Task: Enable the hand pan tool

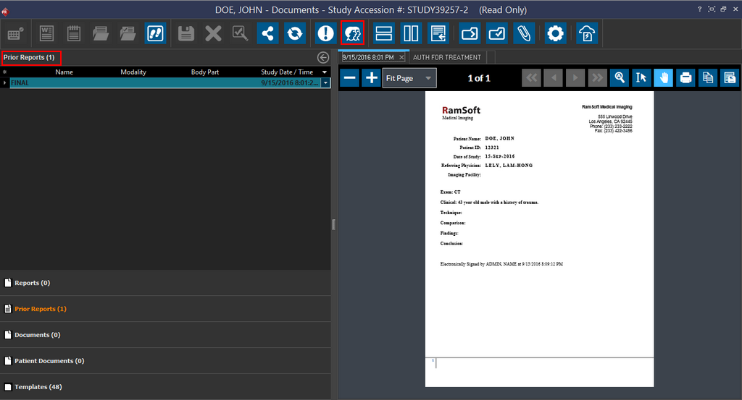Action: pyautogui.click(x=662, y=78)
